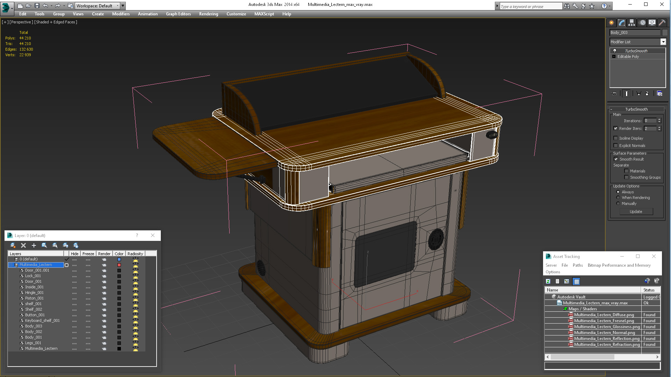Refresh the Asset Tracking list
Viewport: 671px width, 377px height.
548,281
